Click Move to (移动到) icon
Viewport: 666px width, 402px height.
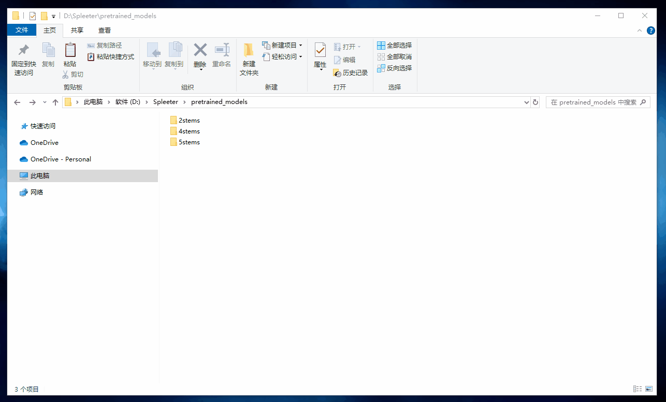click(x=153, y=50)
